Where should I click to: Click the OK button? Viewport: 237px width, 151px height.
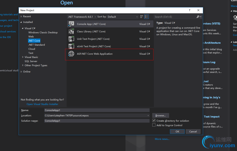[x=177, y=131]
